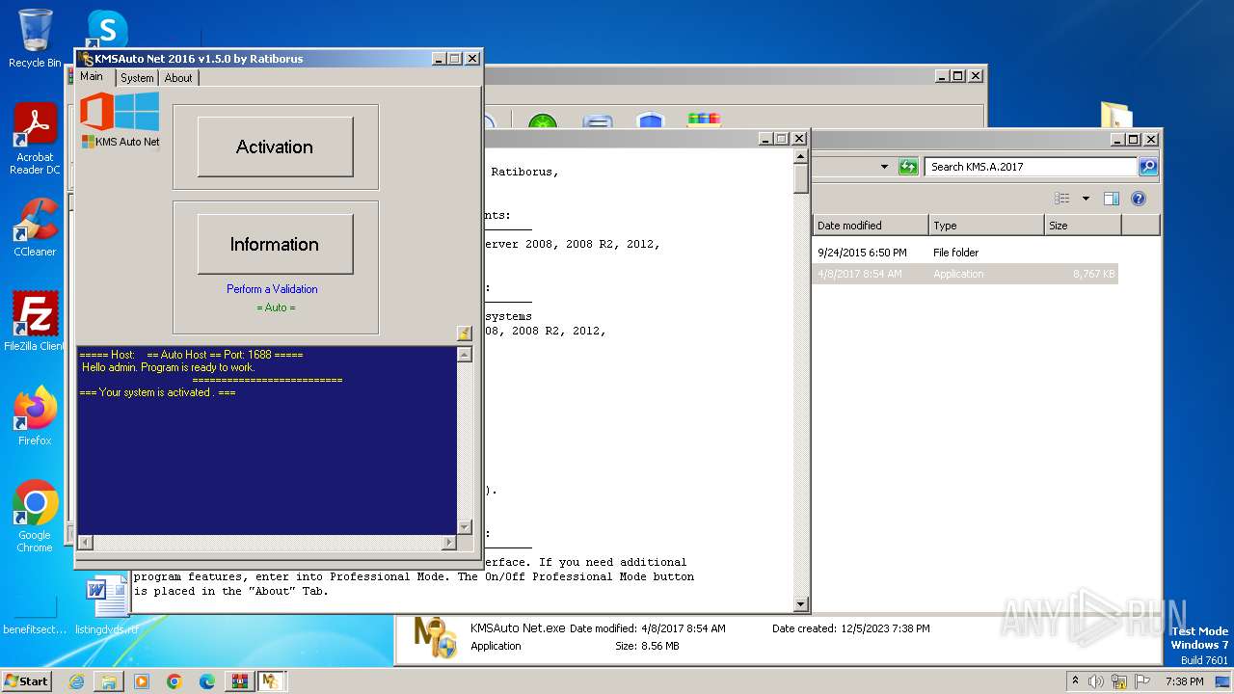Image resolution: width=1234 pixels, height=694 pixels.
Task: Click the = Auto = mode link
Action: 276,307
